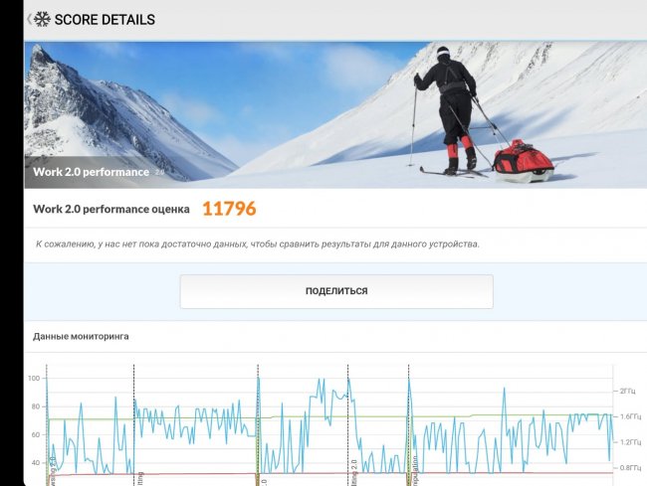Select the fifth dashed chart marker
Viewport: 647px width, 486px height.
(x=408, y=422)
